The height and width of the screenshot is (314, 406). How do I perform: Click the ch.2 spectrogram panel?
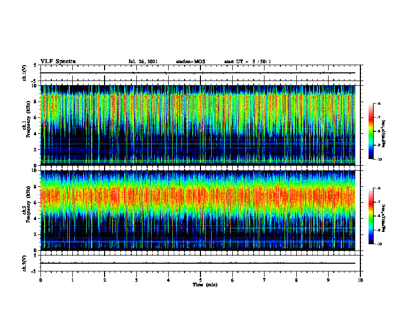click(198, 210)
